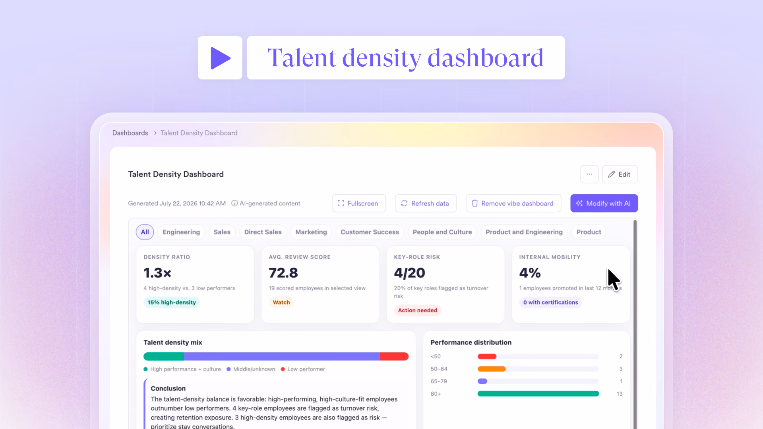The height and width of the screenshot is (429, 763).
Task: Click the purple play triangle icon
Action: (221, 58)
